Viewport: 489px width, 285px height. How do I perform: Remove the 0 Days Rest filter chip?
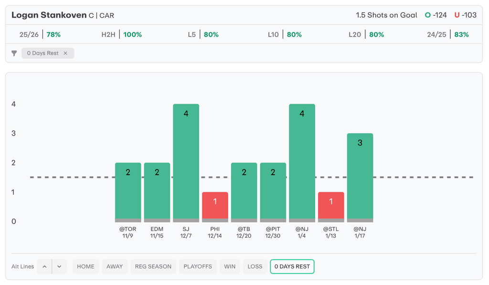(65, 53)
